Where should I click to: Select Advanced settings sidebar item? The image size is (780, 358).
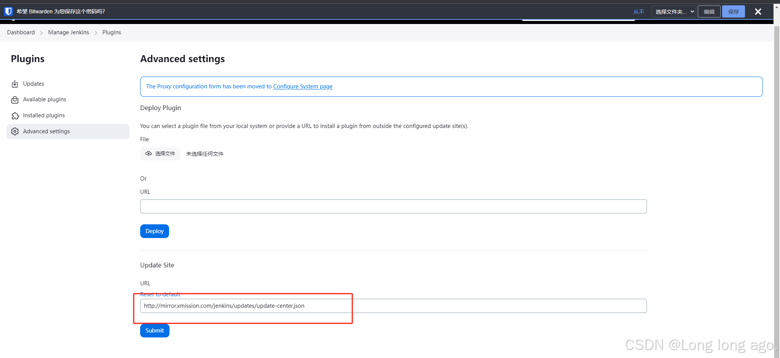(68, 131)
